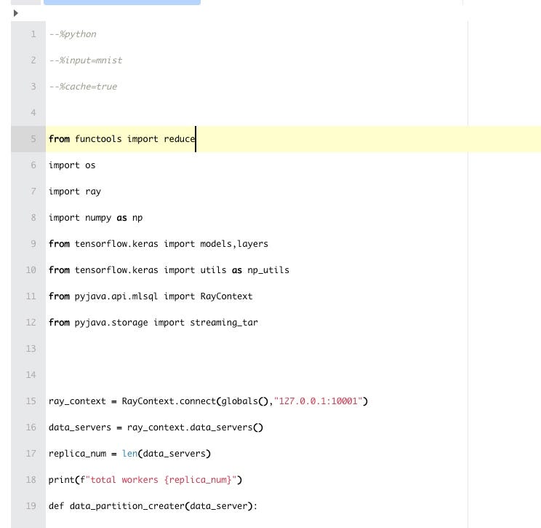Click line number 19 in the gutter
This screenshot has width=541, height=528.
31,506
